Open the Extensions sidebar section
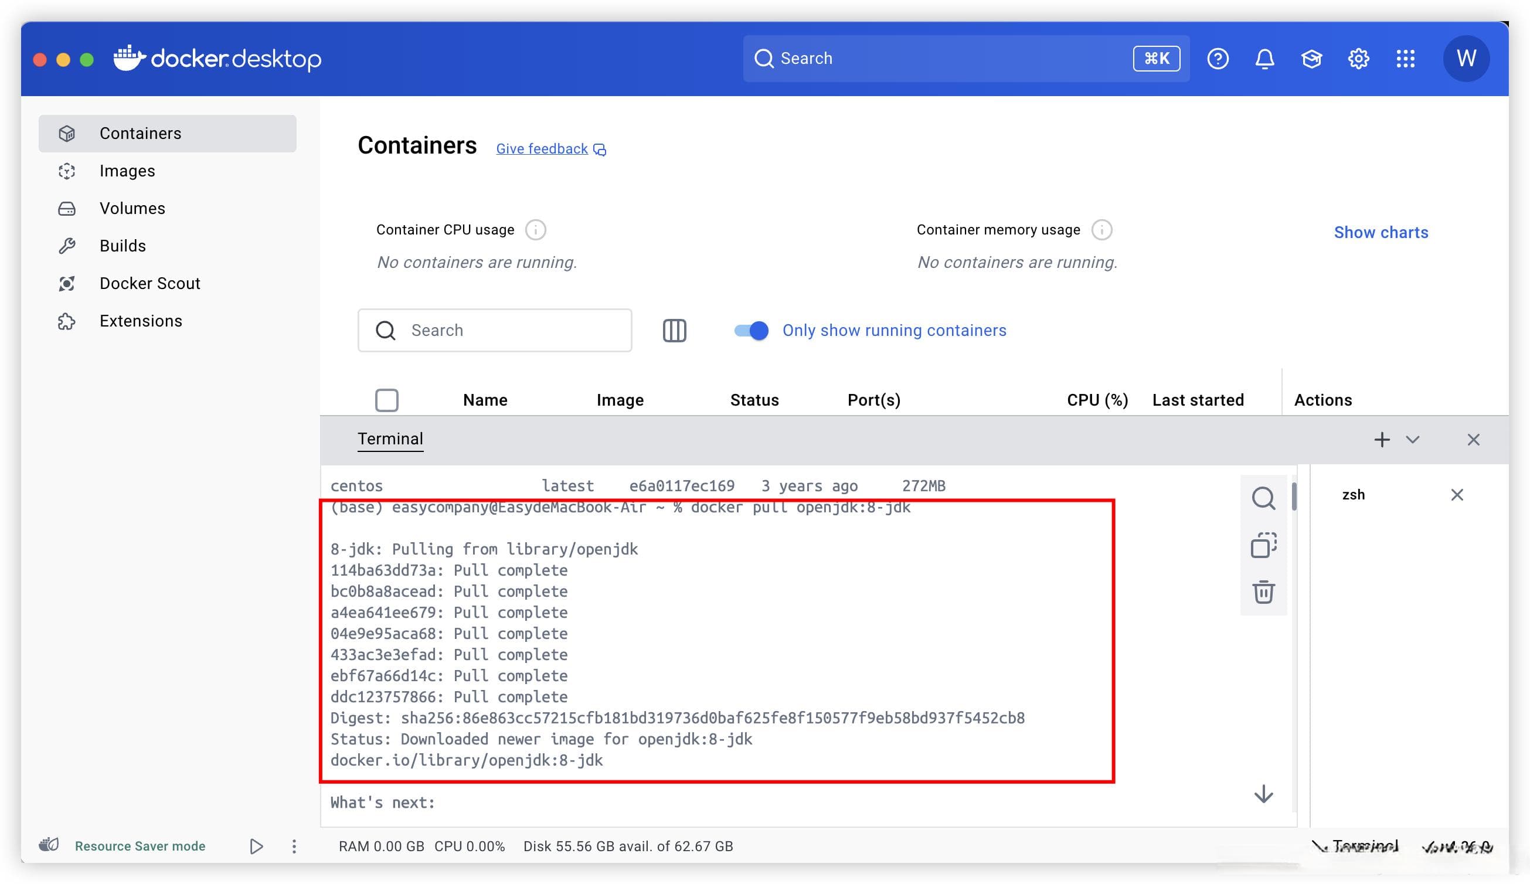This screenshot has height=884, width=1530. [167, 321]
